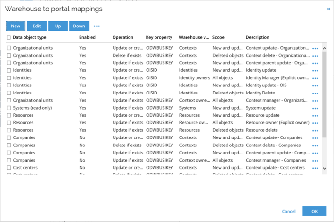Click 'Context manager - Companies' description
The image size is (334, 222).
pos(276,160)
